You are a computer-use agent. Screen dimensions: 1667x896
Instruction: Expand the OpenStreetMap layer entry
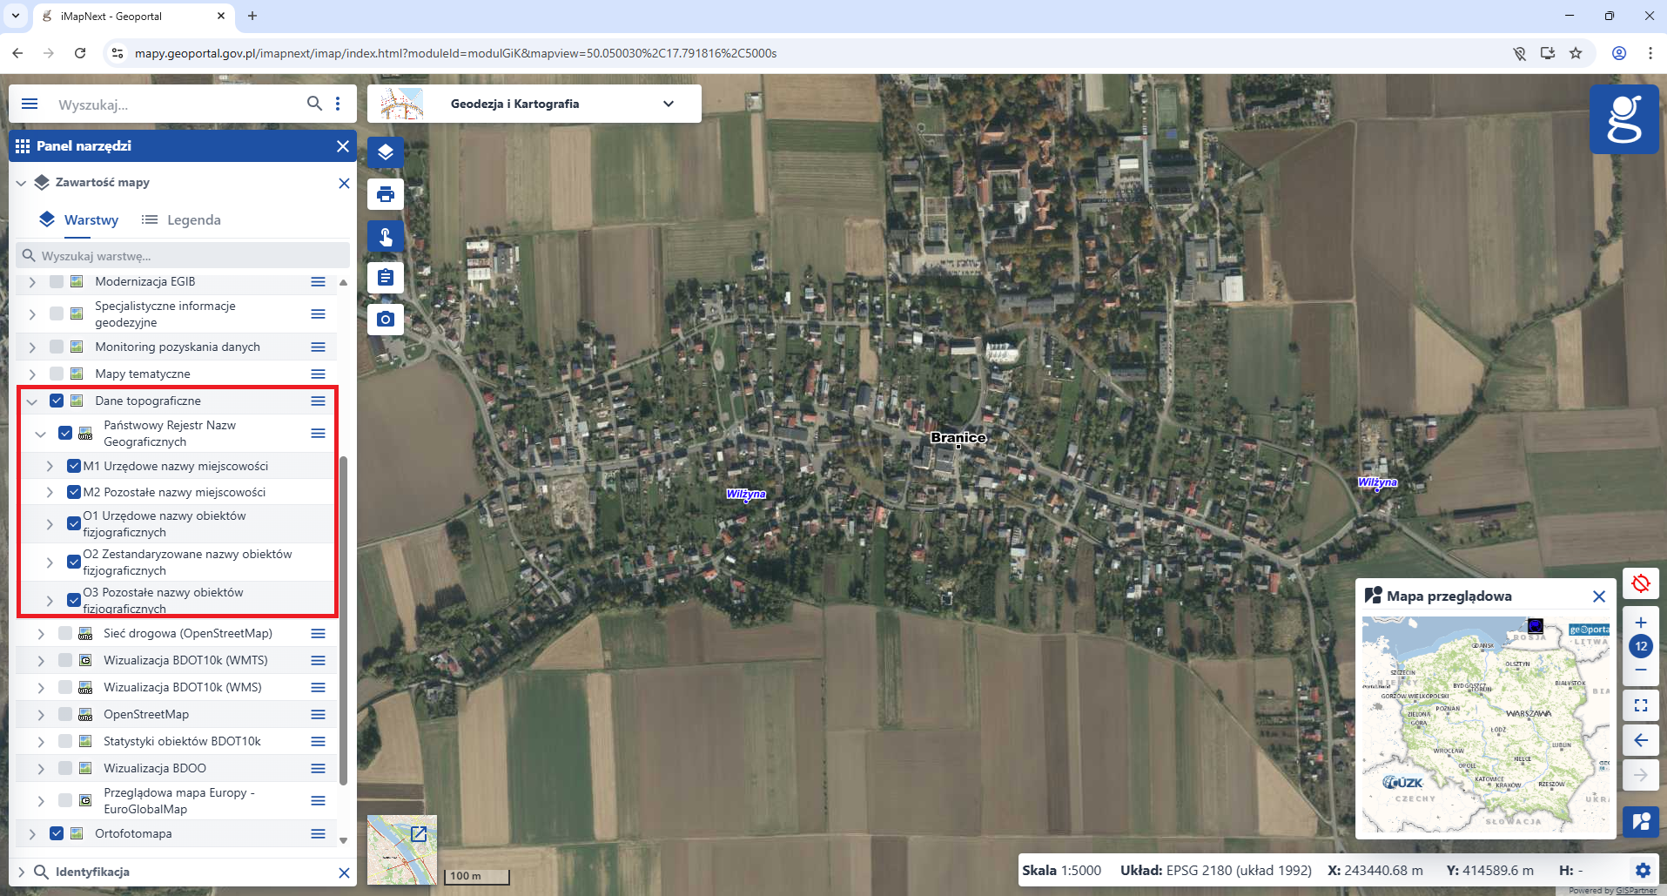click(x=40, y=714)
